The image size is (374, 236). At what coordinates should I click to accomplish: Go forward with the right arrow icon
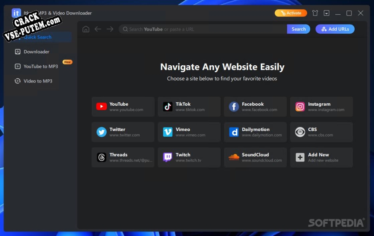point(110,29)
